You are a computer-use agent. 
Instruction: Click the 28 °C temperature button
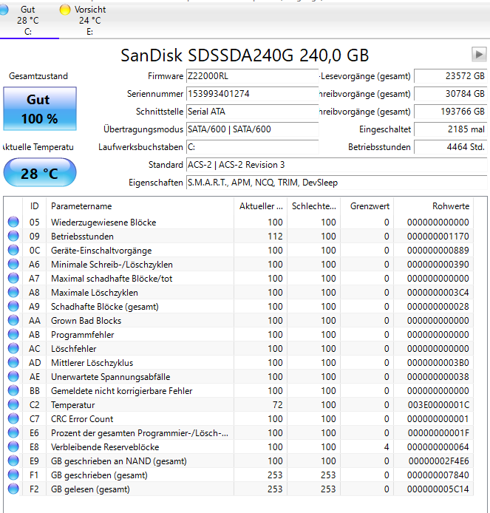pyautogui.click(x=40, y=173)
